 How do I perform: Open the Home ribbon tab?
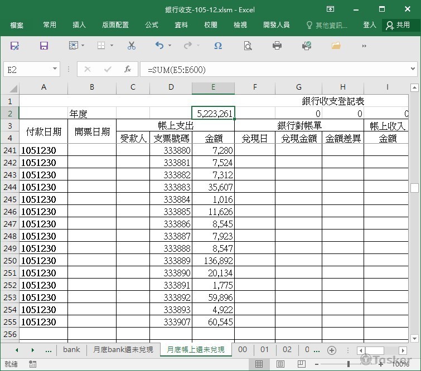50,25
